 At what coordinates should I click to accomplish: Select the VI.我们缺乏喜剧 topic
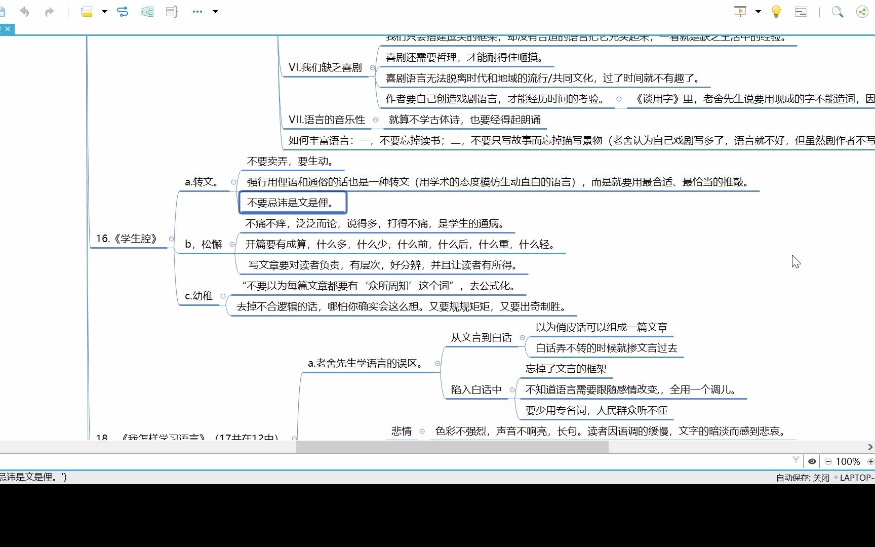point(325,67)
